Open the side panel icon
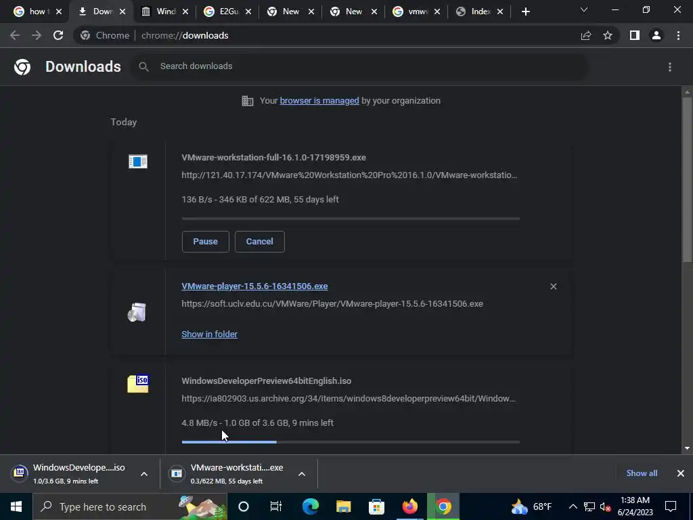This screenshot has height=520, width=693. [x=635, y=35]
